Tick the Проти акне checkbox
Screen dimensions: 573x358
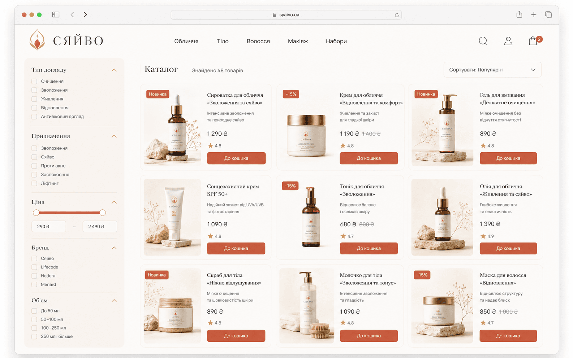click(x=34, y=166)
